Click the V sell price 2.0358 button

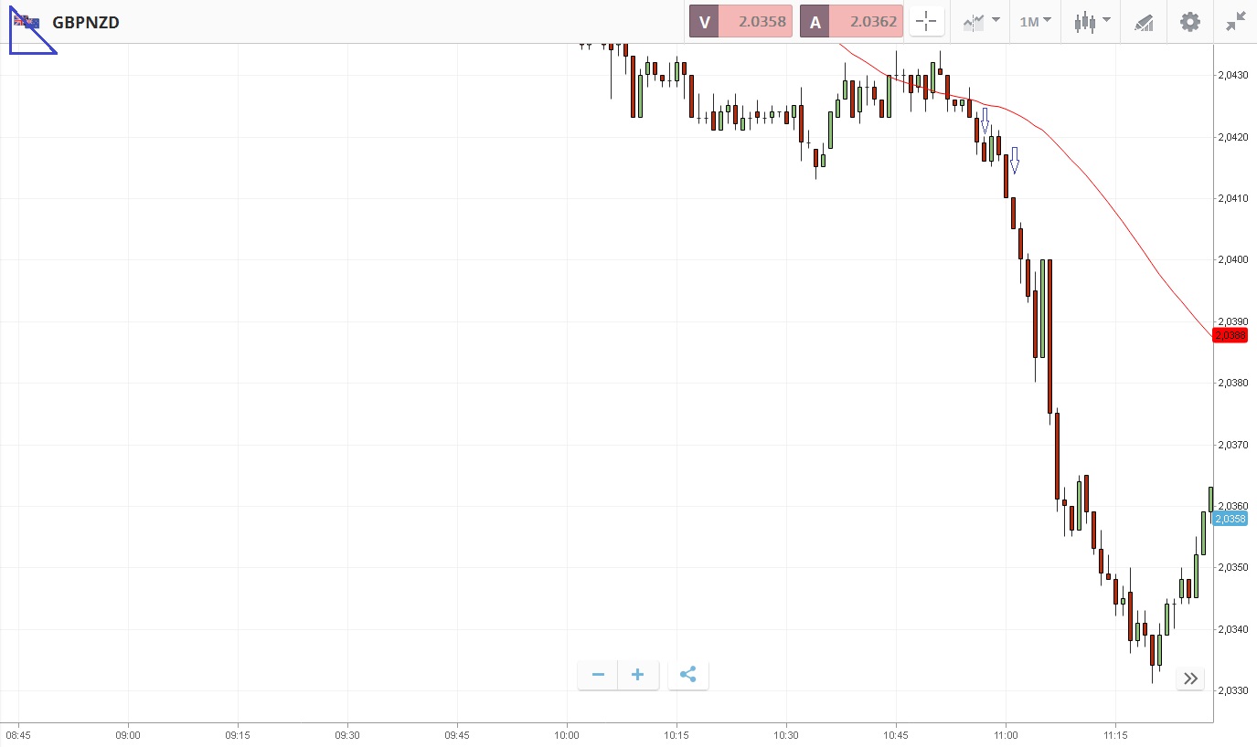[740, 22]
